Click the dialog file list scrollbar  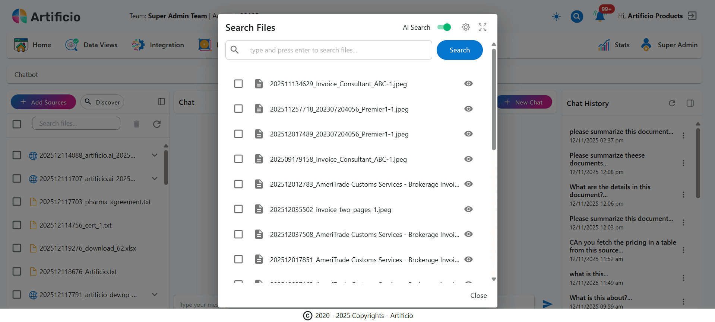pyautogui.click(x=494, y=99)
